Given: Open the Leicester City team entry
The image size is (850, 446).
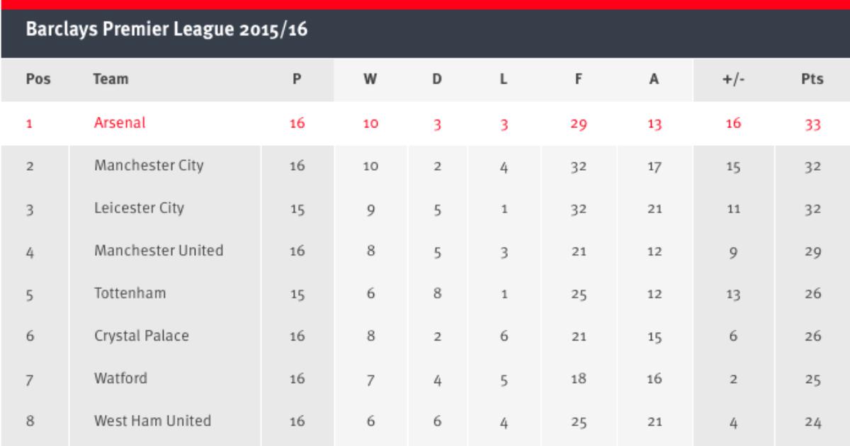Looking at the screenshot, I should tap(139, 208).
